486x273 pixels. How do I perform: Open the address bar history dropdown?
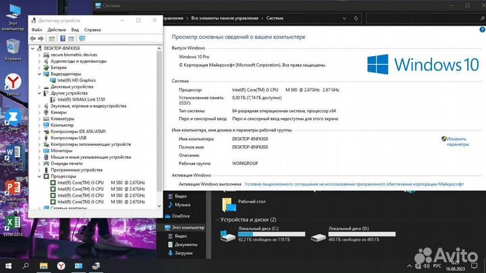tap(344, 19)
